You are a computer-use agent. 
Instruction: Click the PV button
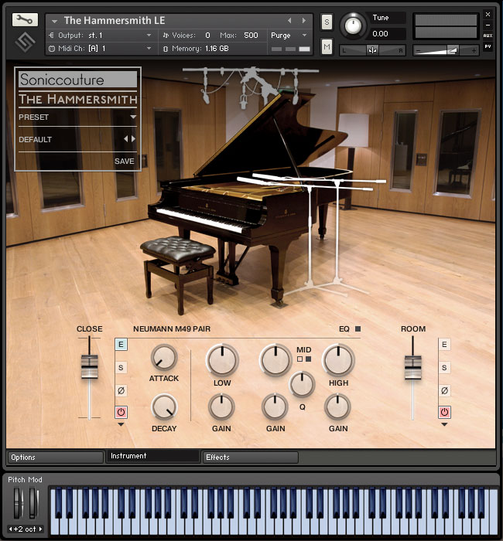(x=488, y=46)
